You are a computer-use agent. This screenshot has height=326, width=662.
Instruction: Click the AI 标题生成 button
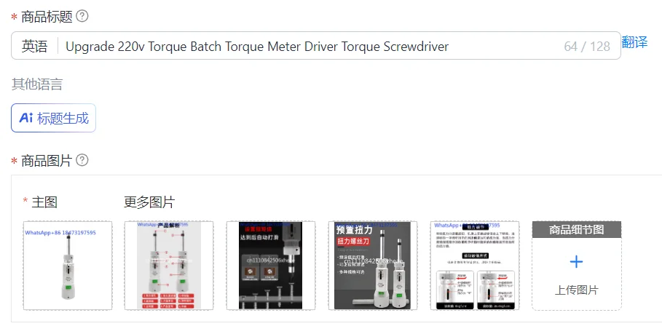(x=54, y=118)
